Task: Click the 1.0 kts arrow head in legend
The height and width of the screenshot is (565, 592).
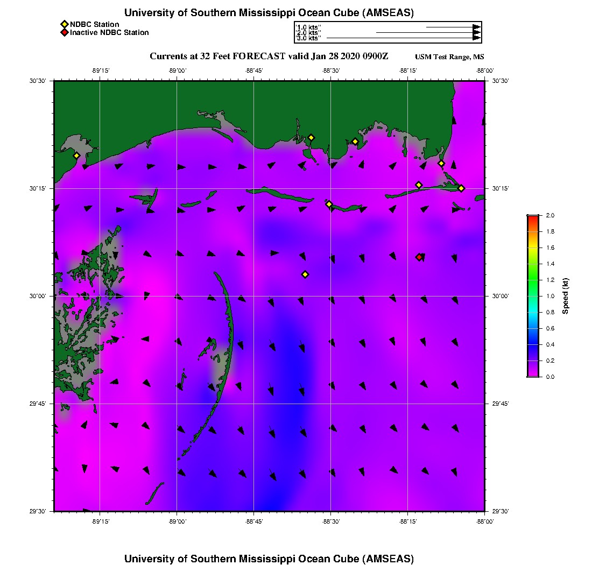Action: (476, 26)
